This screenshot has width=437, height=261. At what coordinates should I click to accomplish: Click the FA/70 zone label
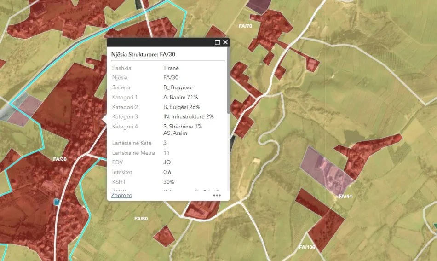[x=245, y=26]
